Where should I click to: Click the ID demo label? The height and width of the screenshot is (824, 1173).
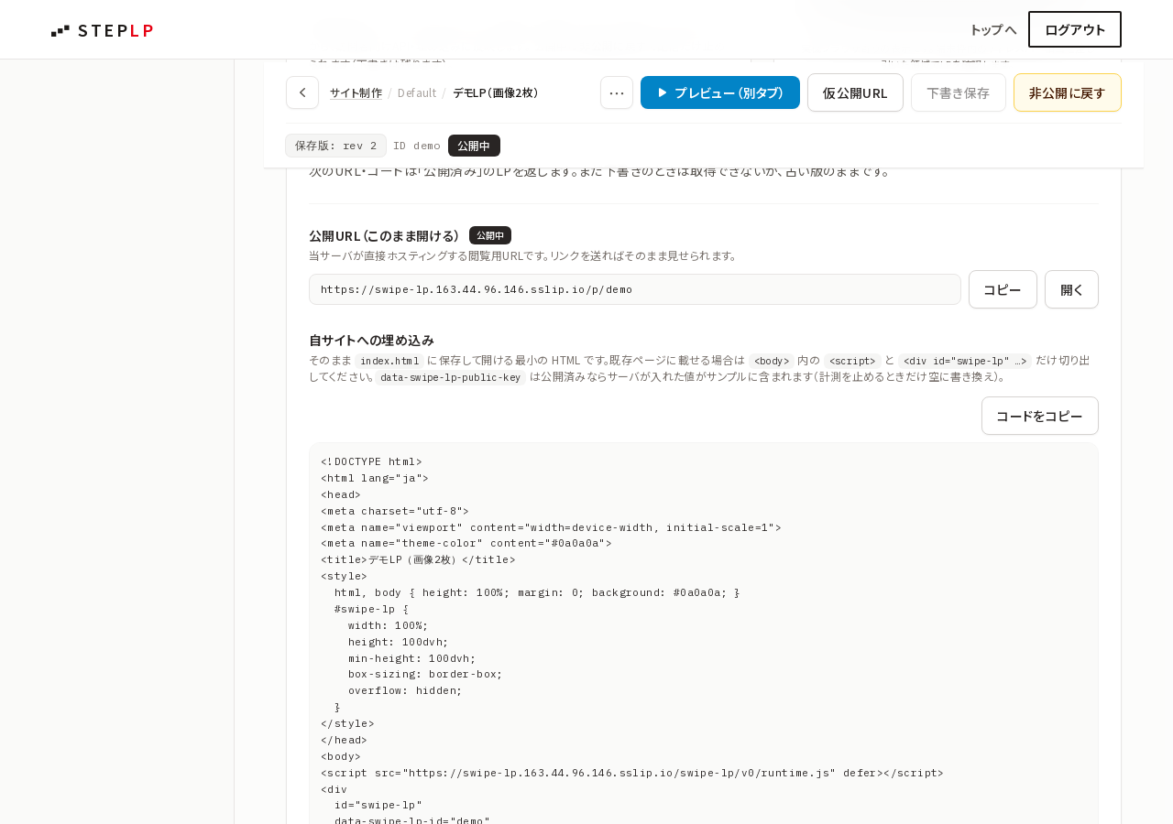click(417, 146)
